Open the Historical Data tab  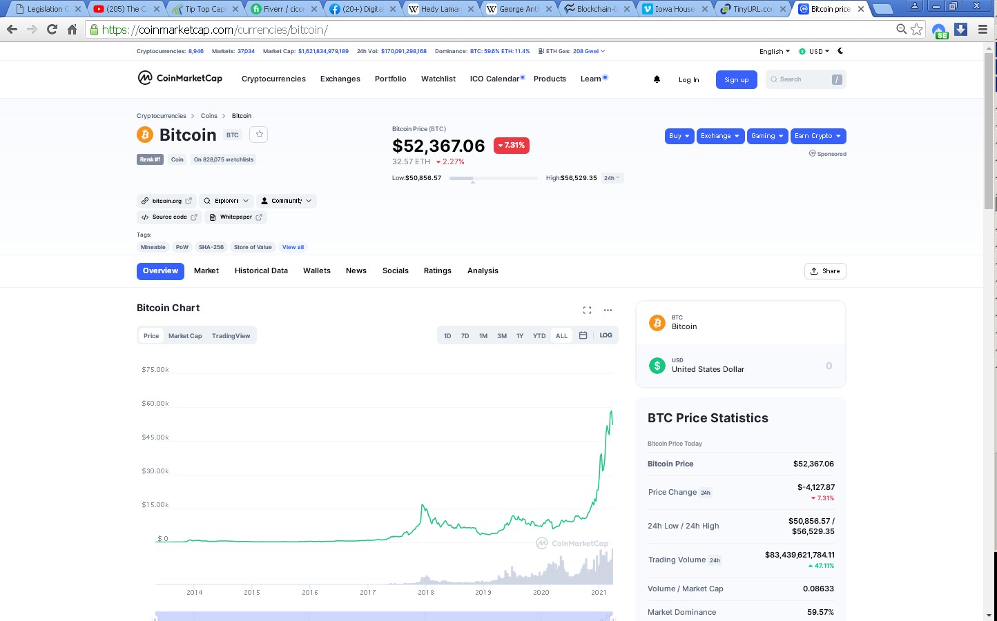[x=261, y=271]
